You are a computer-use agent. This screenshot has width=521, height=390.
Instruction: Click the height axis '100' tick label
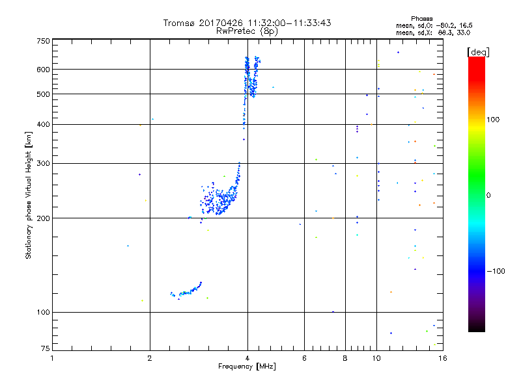pyautogui.click(x=43, y=312)
